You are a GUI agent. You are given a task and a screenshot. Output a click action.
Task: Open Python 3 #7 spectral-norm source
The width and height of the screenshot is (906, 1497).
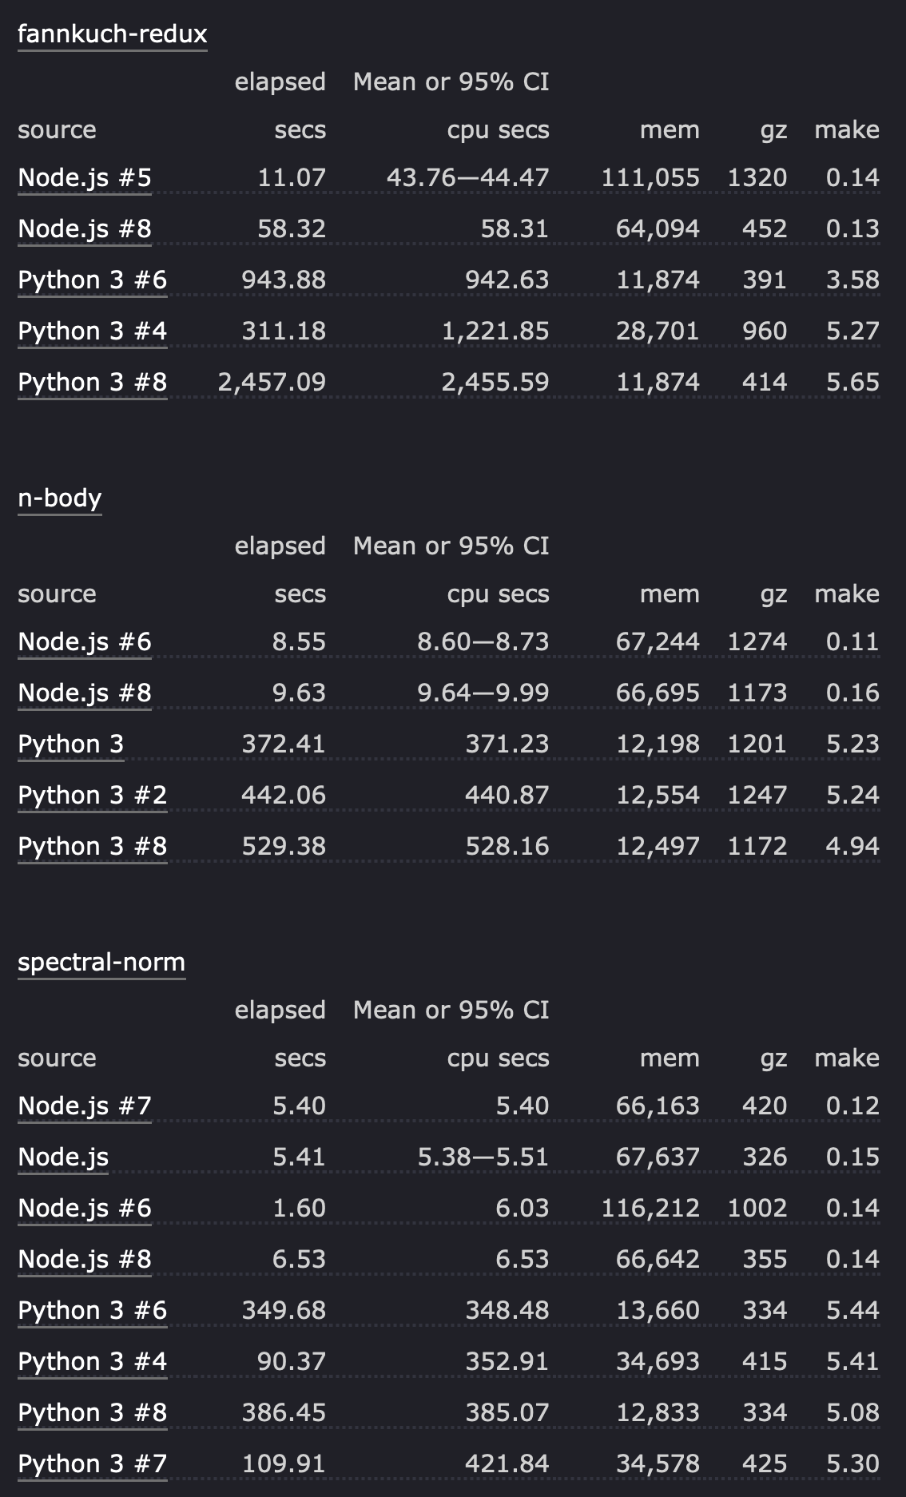click(x=93, y=1464)
